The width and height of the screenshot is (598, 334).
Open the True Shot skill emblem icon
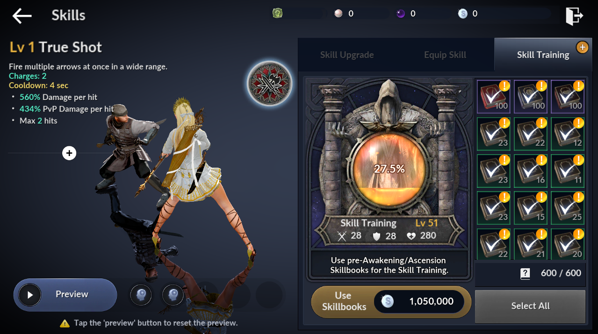(x=270, y=84)
